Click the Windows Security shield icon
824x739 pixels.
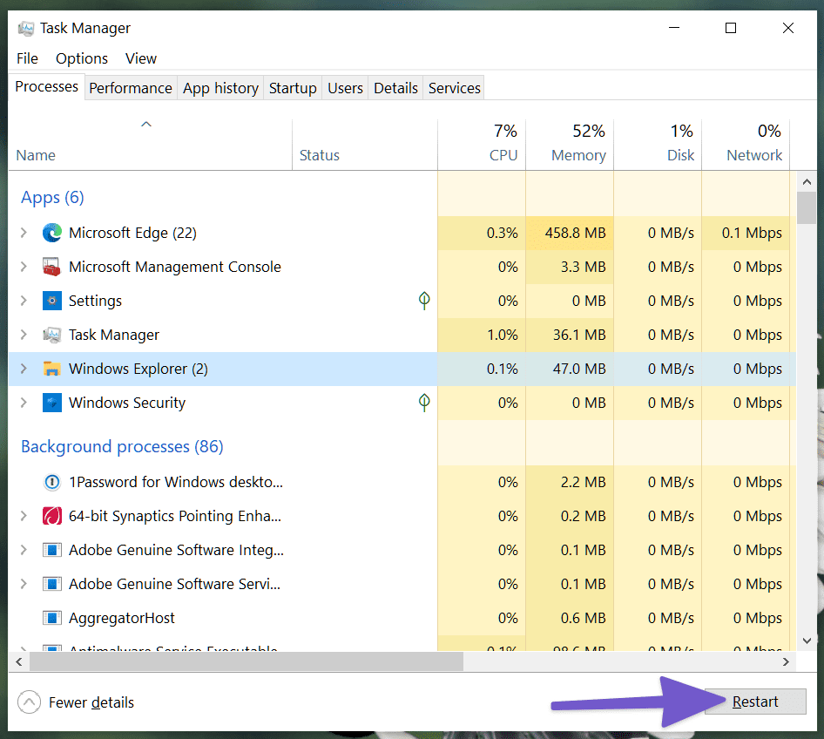point(52,403)
